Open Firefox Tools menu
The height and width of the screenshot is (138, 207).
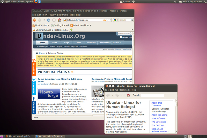click(x=72, y=15)
